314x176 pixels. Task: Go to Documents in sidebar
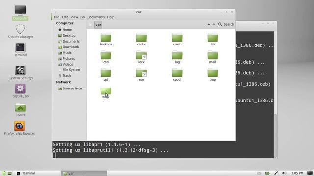tap(70, 41)
